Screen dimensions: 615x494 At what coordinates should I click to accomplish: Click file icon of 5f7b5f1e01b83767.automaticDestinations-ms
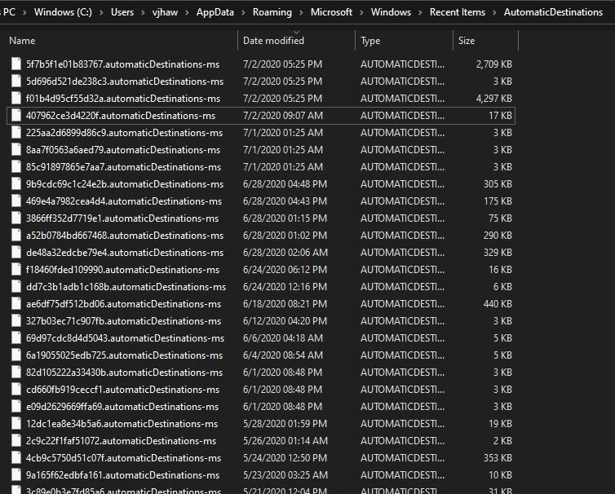tap(16, 64)
